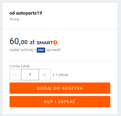This screenshot has height=116, width=121.
Task: Click the KUP I ZAPŁAĆ button
Action: click(x=60, y=102)
